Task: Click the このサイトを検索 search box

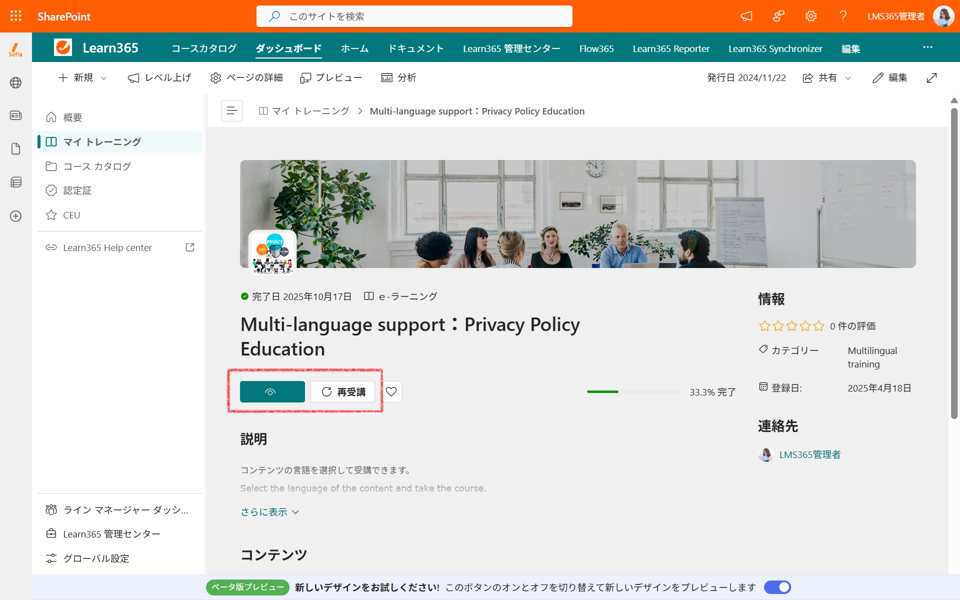Action: coord(414,16)
